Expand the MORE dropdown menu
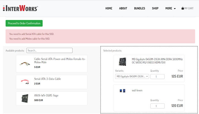This screenshot has width=199, height=114. [x=170, y=9]
